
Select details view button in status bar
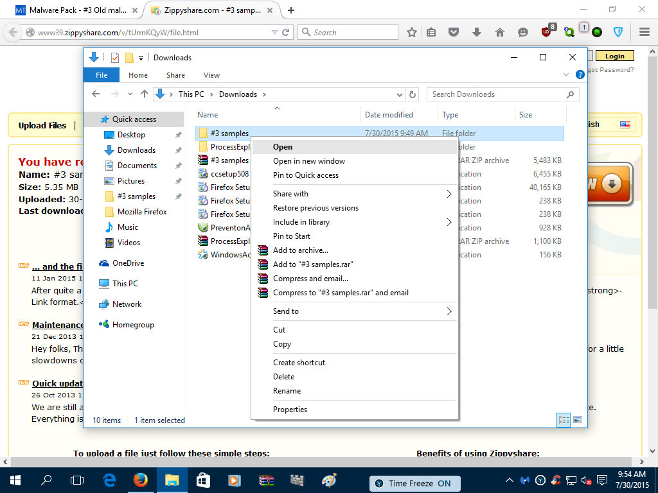(x=564, y=420)
